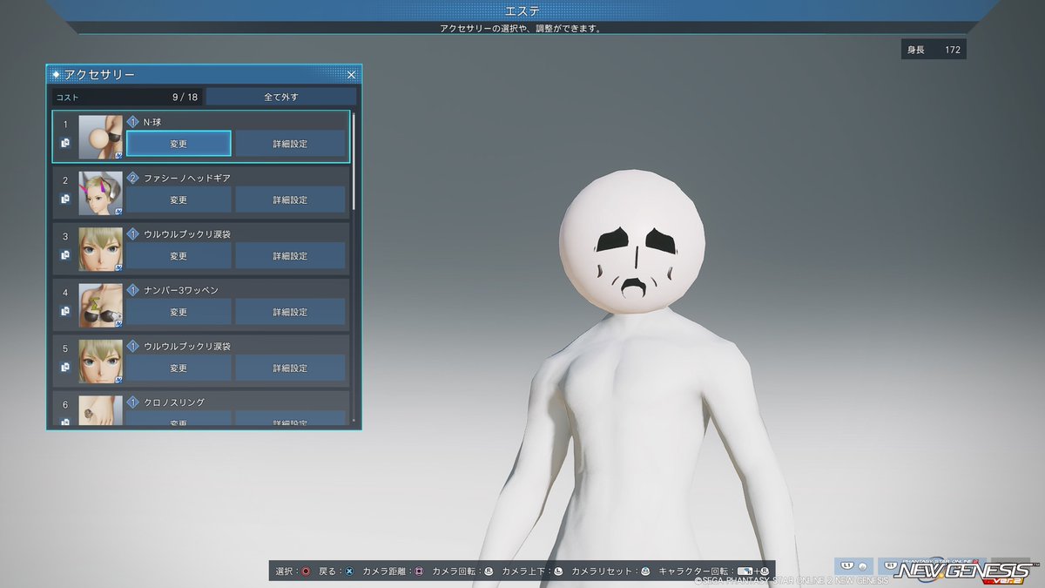Click 変更 in slot 5 ウルウルブックリ涙袋
This screenshot has height=588, width=1045.
[x=179, y=368]
